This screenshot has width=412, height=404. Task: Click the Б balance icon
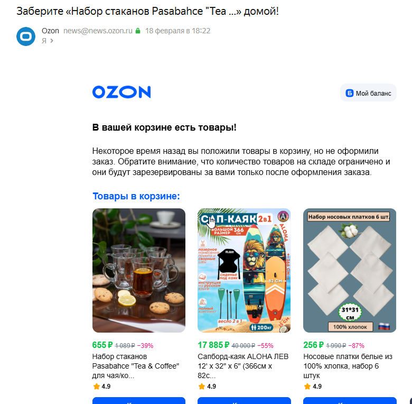coord(350,93)
